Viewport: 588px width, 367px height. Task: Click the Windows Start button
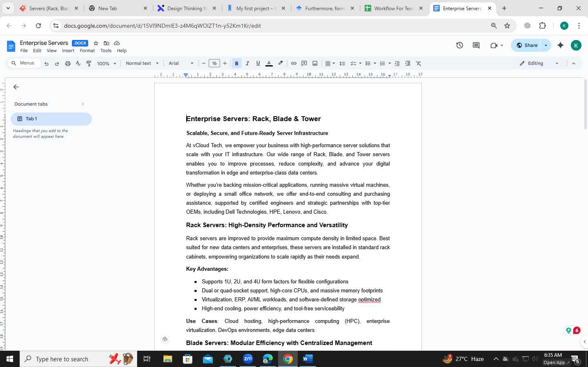pyautogui.click(x=10, y=359)
